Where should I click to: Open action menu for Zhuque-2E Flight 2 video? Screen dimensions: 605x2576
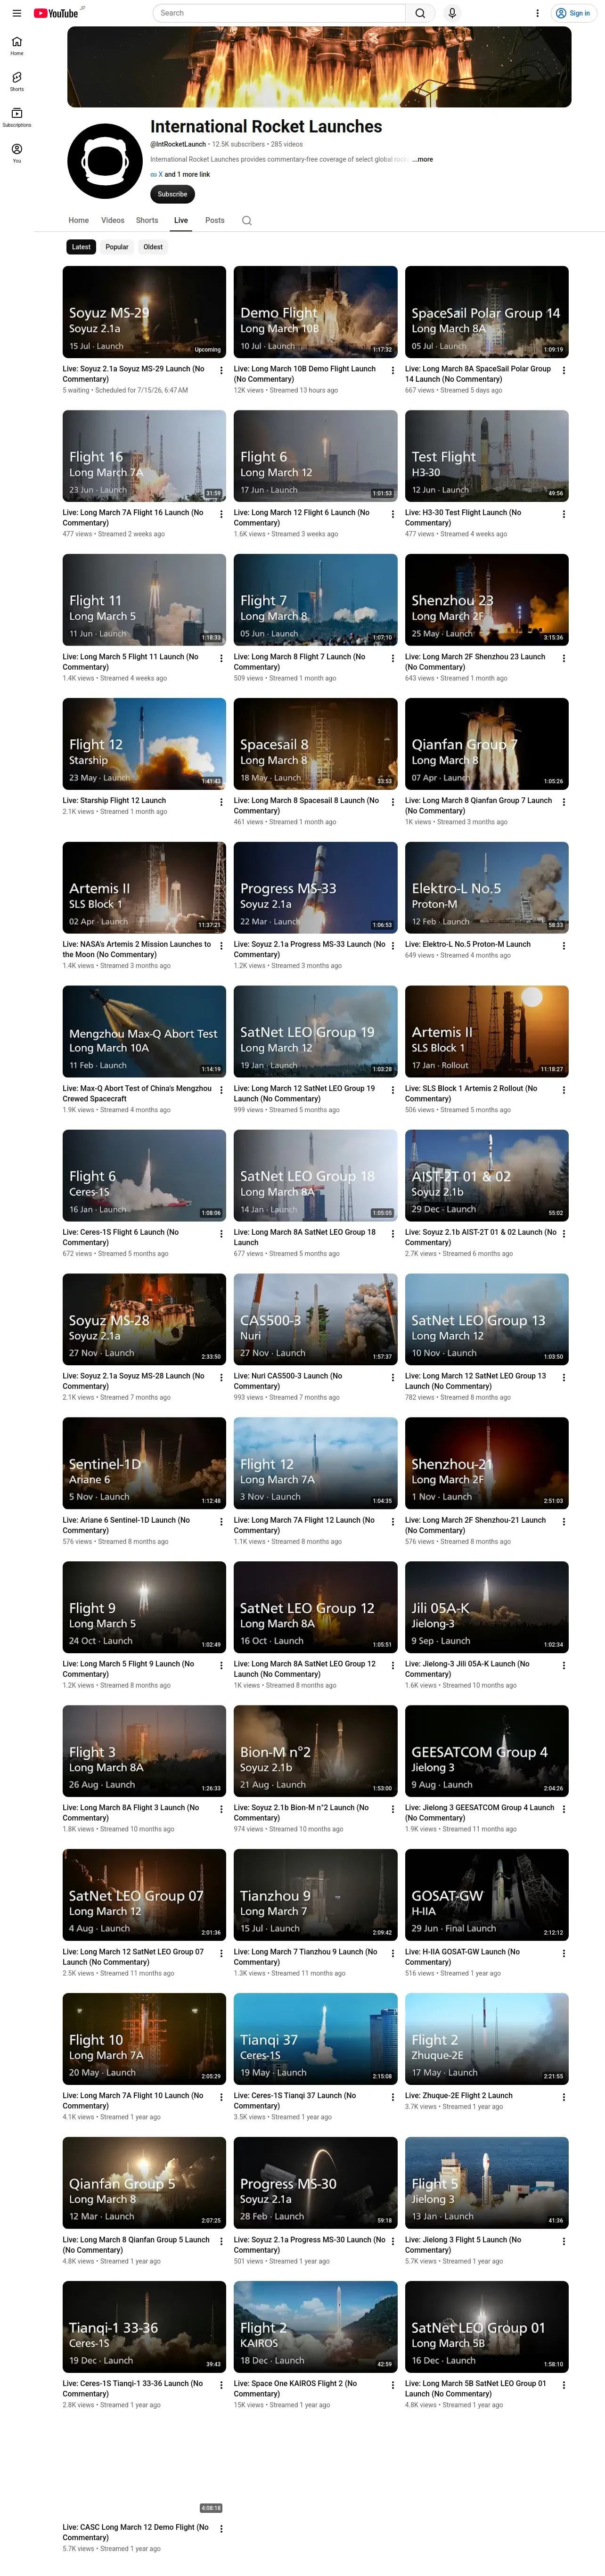click(563, 2098)
